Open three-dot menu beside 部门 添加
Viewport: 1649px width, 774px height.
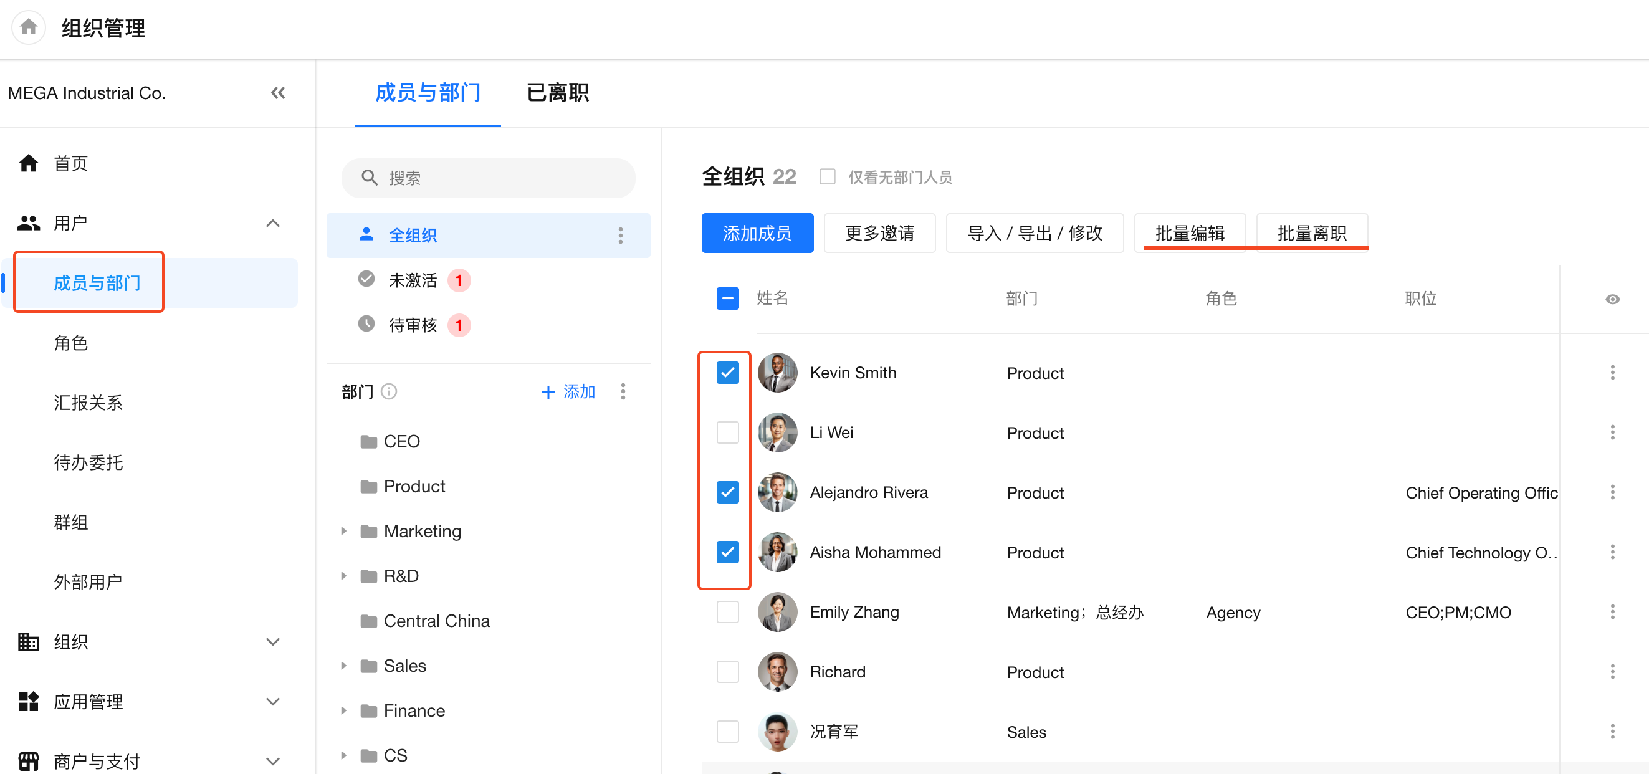pyautogui.click(x=623, y=391)
